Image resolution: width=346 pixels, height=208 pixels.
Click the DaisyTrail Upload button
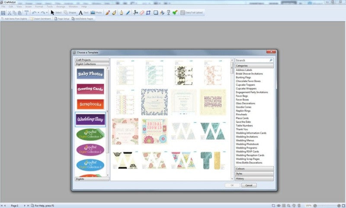click(x=192, y=13)
